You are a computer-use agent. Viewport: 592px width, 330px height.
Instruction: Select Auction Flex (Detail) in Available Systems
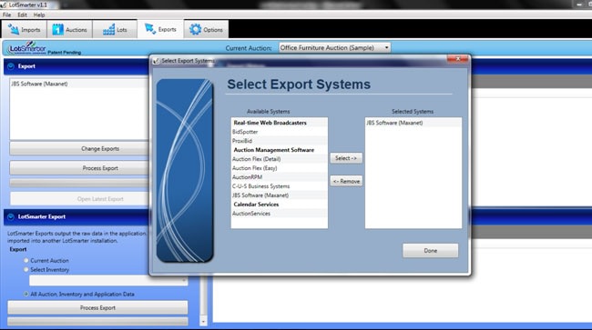[x=280, y=159]
